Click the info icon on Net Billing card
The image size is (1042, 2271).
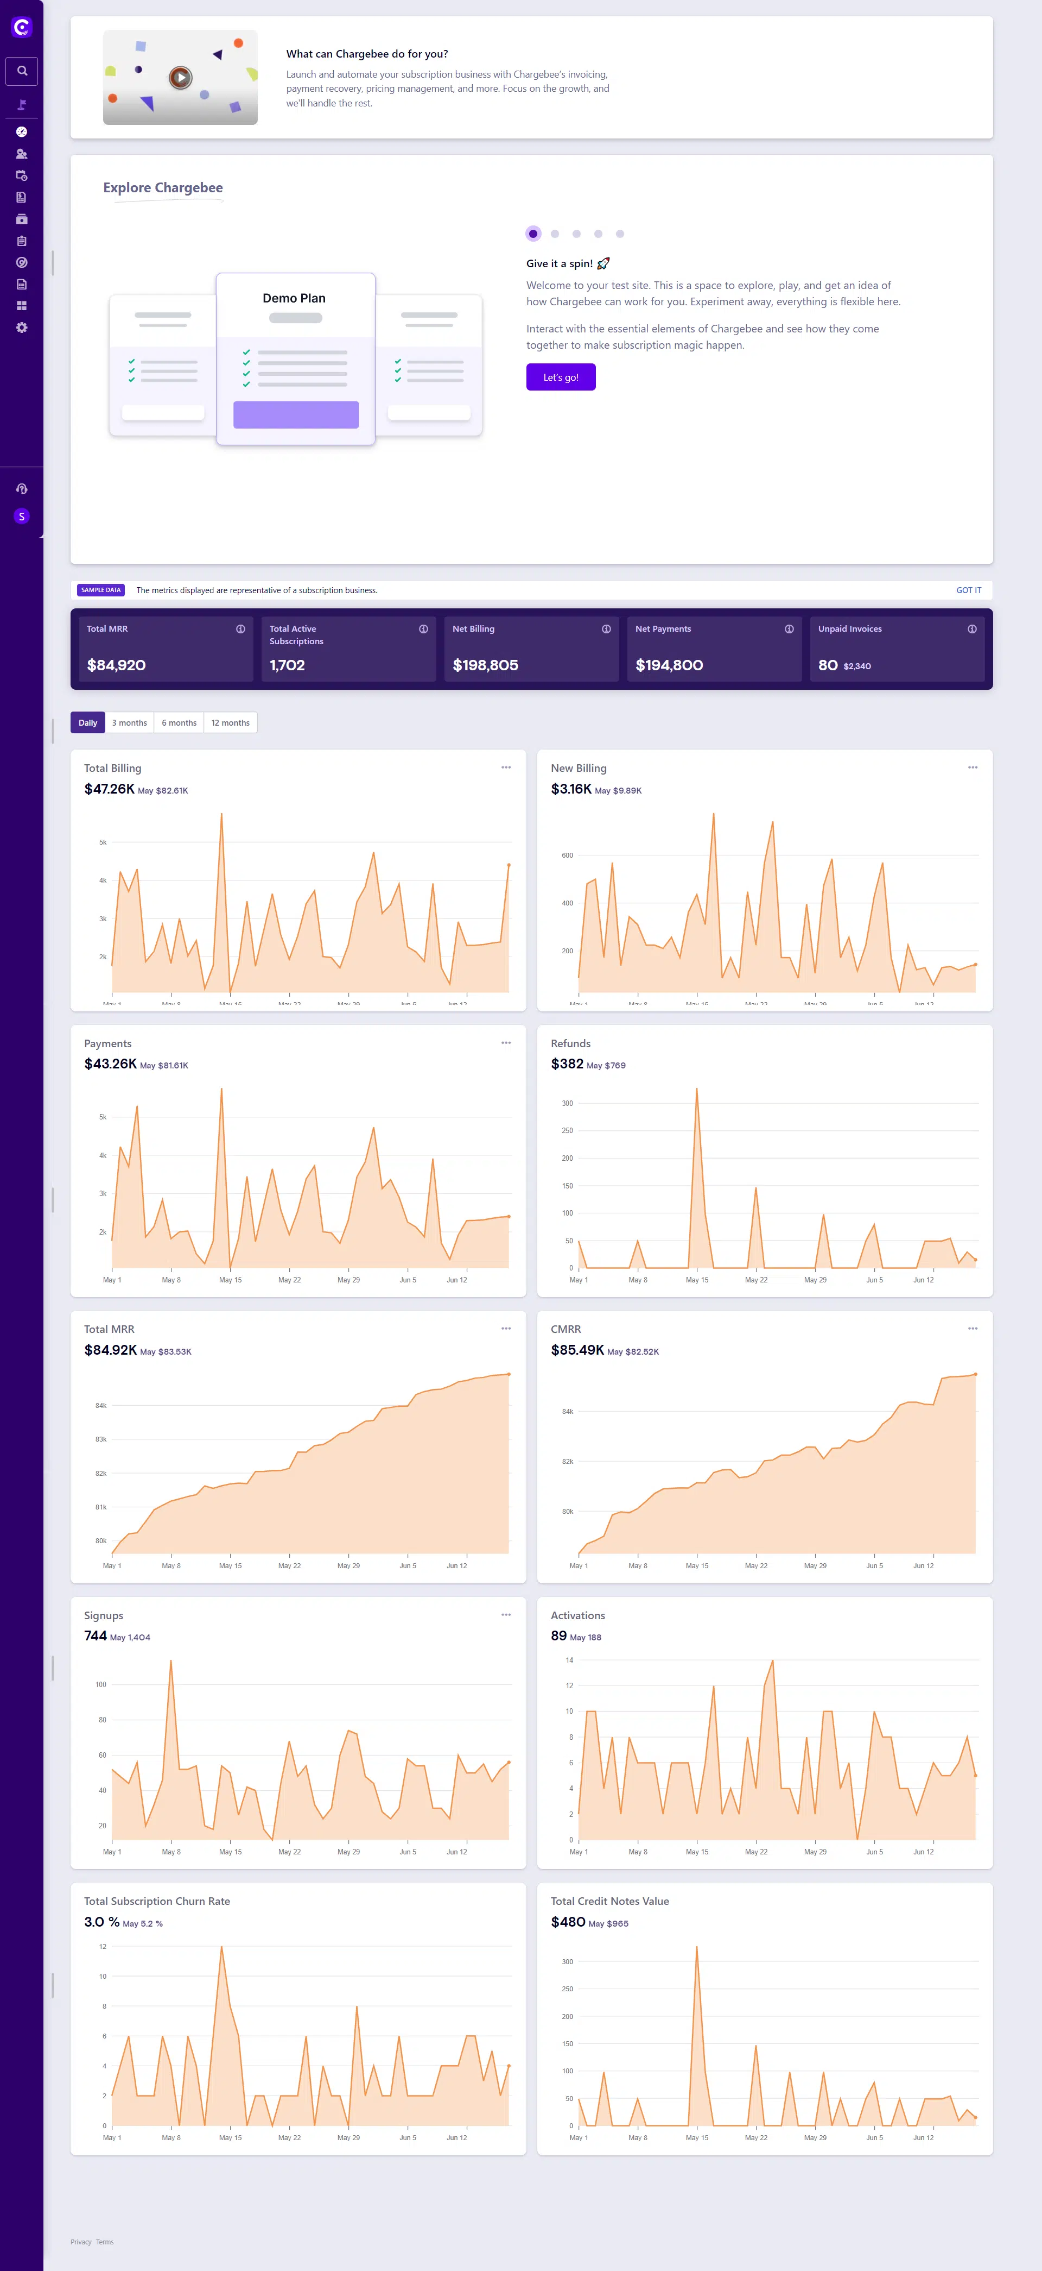click(606, 628)
